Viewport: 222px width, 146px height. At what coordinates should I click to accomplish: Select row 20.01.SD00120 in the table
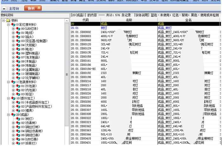click(x=145, y=44)
